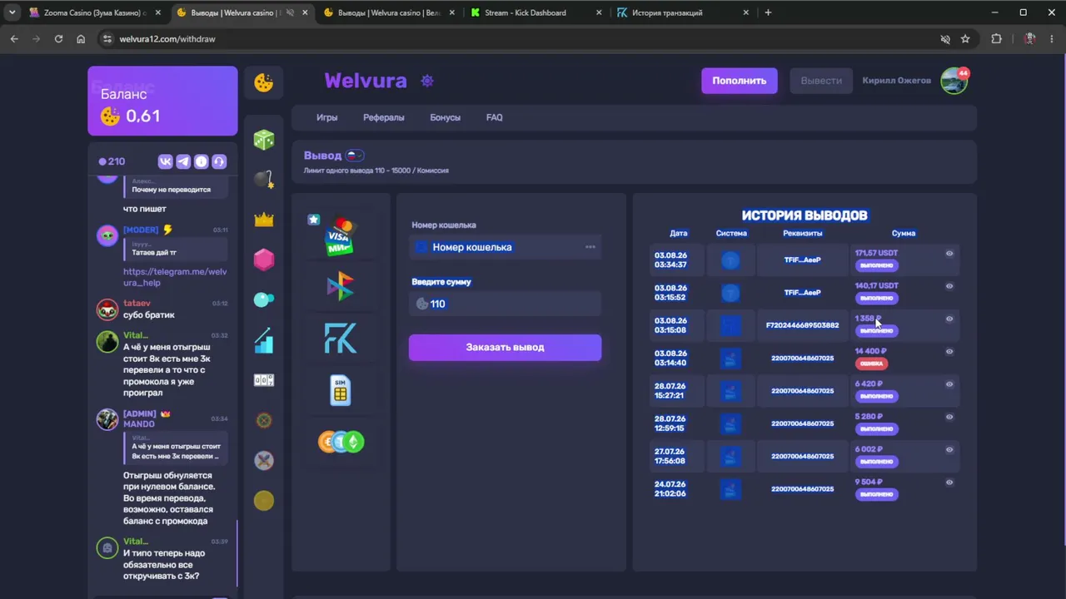Select the roulette wheel game icon
Image resolution: width=1066 pixels, height=599 pixels.
(x=264, y=420)
